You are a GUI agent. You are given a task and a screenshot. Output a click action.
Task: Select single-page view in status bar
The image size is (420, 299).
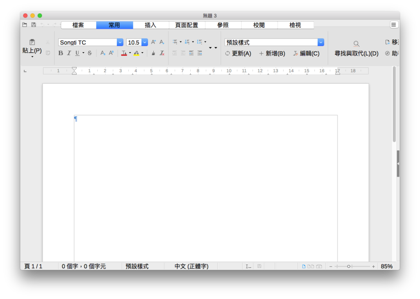coord(304,266)
